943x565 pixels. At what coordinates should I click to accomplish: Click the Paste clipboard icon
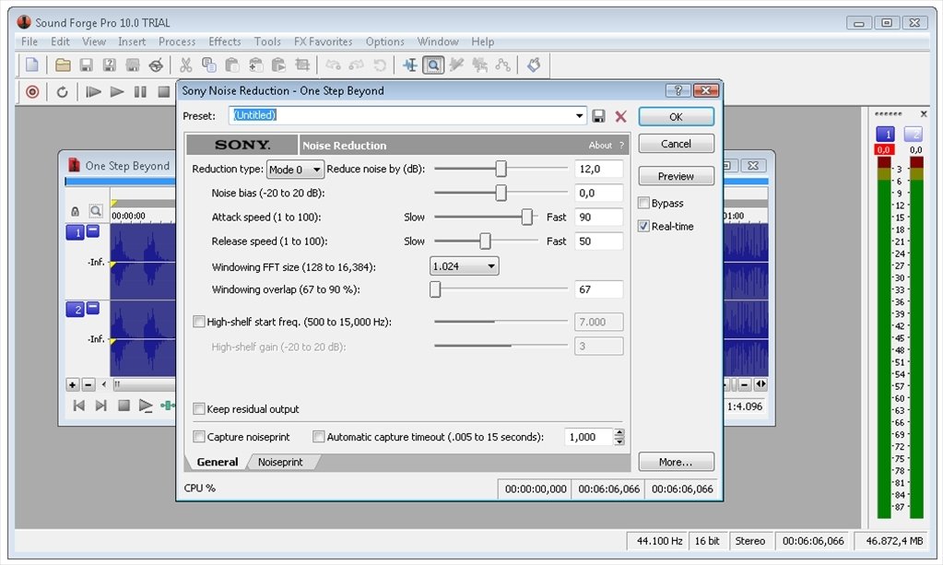tap(232, 65)
